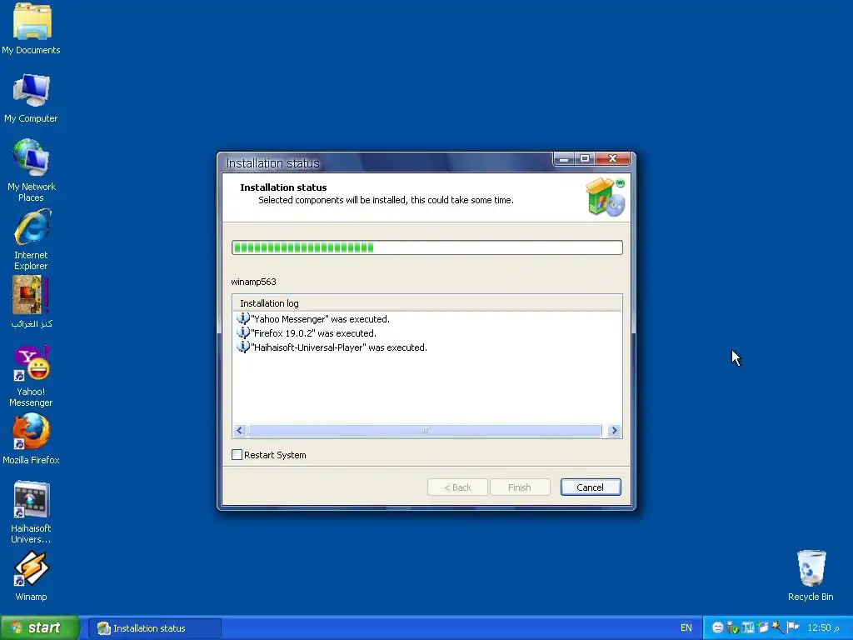Image resolution: width=853 pixels, height=640 pixels.
Task: Click the folder with green plus tray icon
Action: click(x=763, y=627)
